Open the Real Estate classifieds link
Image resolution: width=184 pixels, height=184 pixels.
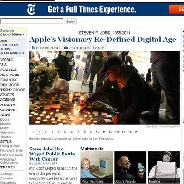[x=10, y=45]
